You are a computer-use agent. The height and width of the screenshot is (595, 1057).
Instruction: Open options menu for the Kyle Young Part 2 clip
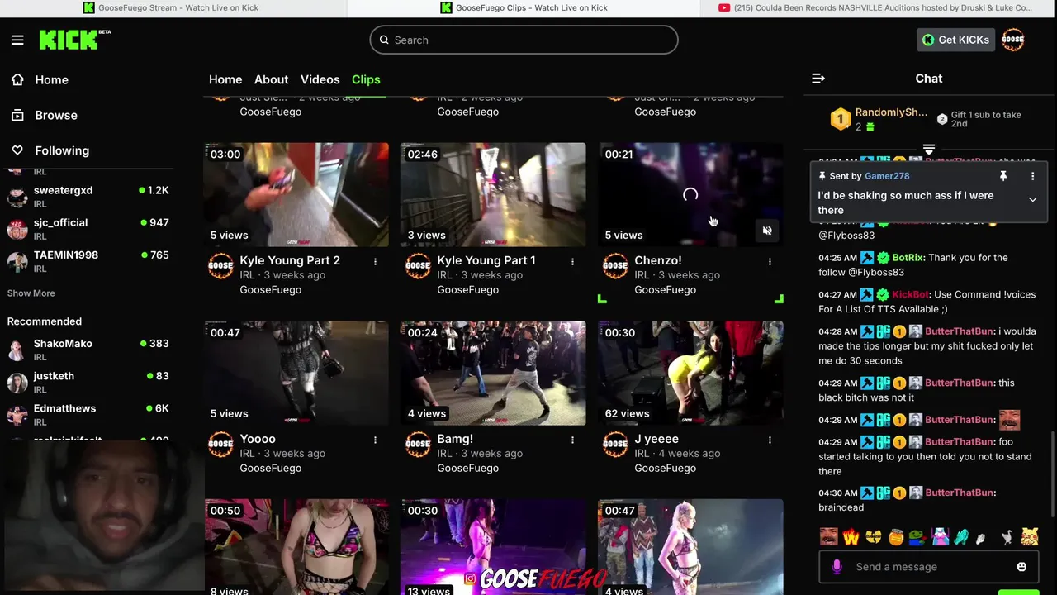click(x=375, y=261)
